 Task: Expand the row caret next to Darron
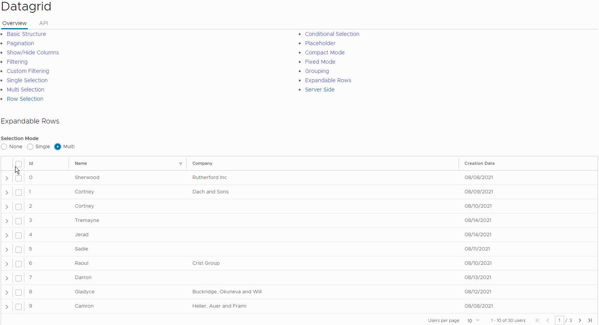click(7, 278)
